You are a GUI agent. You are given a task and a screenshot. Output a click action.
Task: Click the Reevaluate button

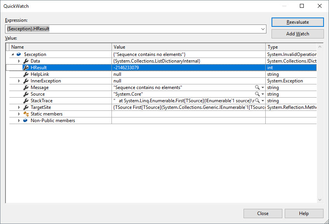(x=298, y=22)
